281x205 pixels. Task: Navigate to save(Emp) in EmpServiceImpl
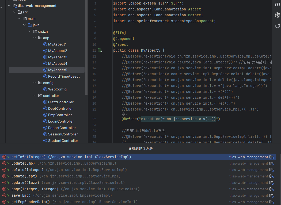click(138, 196)
